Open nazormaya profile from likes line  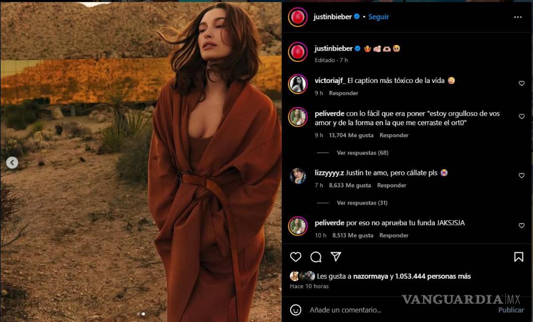coord(371,276)
